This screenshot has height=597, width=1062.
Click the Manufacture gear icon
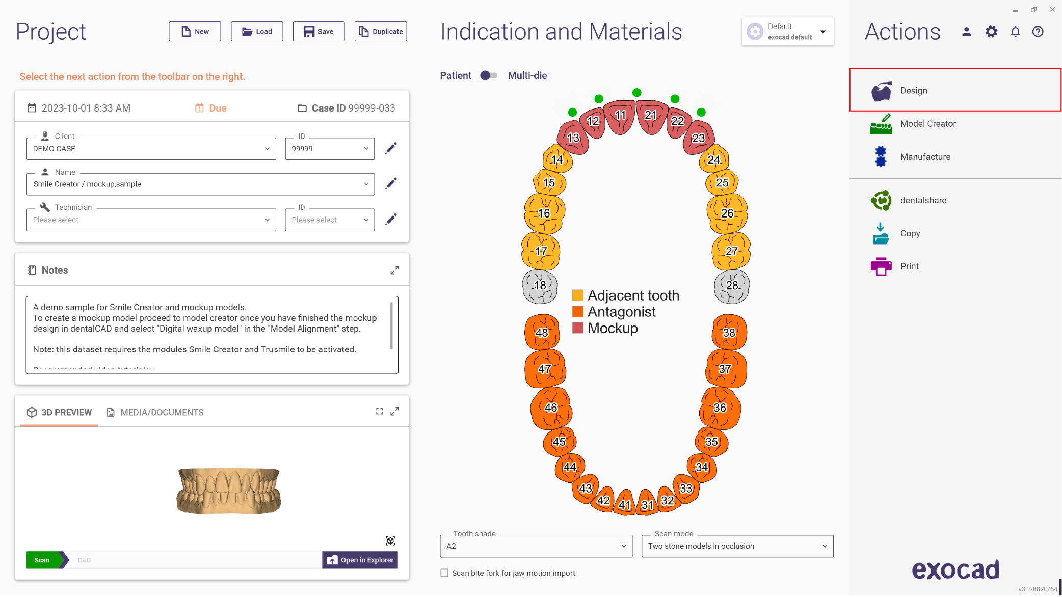click(x=880, y=157)
